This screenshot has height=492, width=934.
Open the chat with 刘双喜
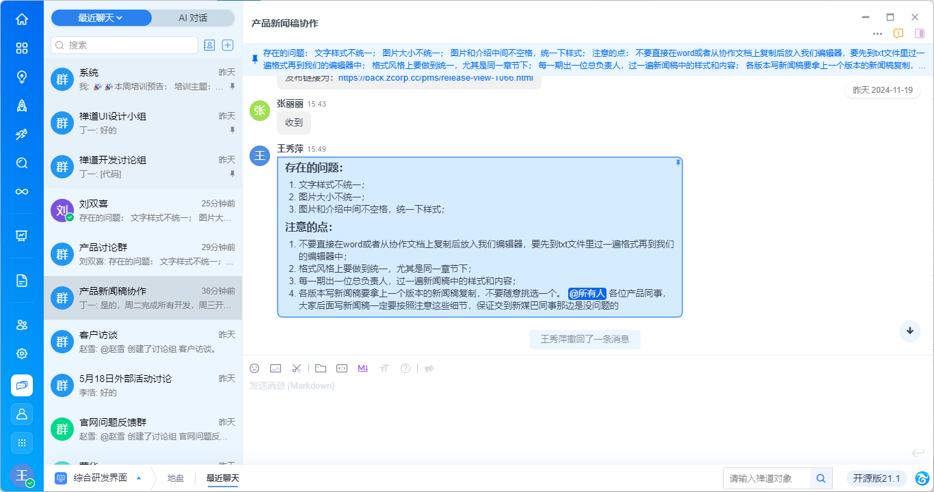click(x=143, y=210)
